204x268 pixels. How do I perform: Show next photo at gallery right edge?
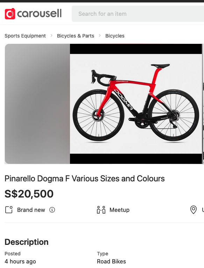[203, 104]
